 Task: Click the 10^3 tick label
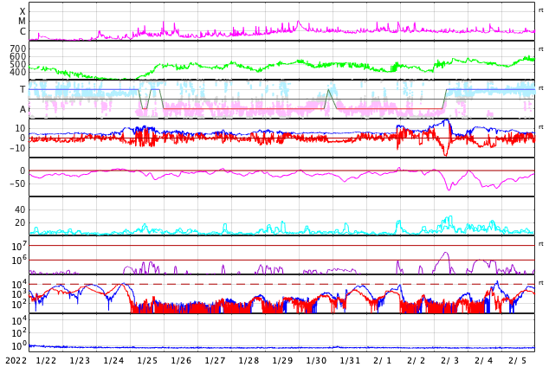pyautogui.click(x=17, y=294)
